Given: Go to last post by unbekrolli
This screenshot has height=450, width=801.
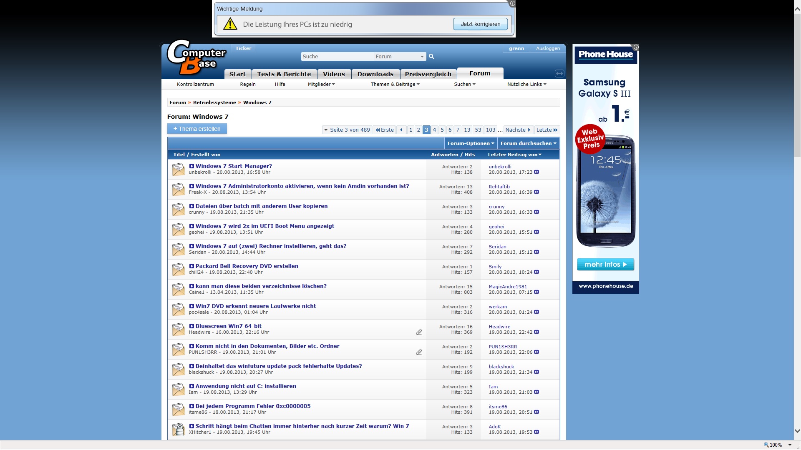Looking at the screenshot, I should point(537,172).
